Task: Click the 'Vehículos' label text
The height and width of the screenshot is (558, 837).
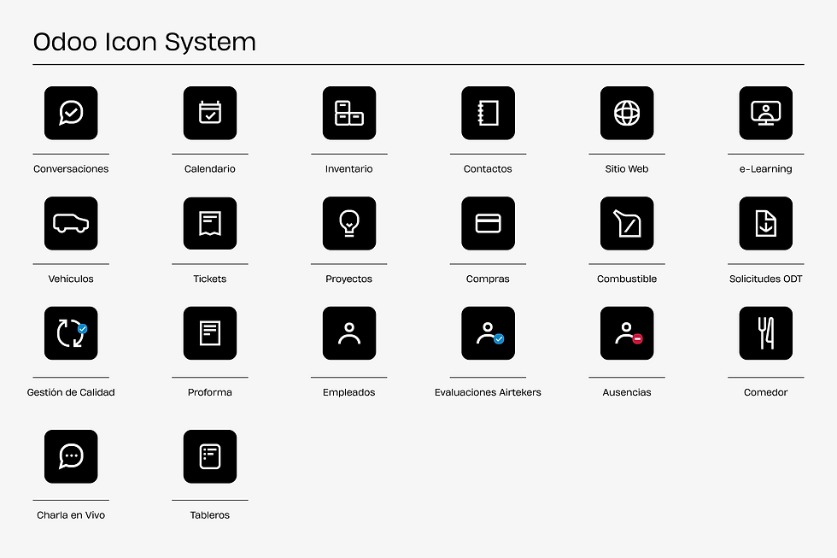Action: point(71,279)
